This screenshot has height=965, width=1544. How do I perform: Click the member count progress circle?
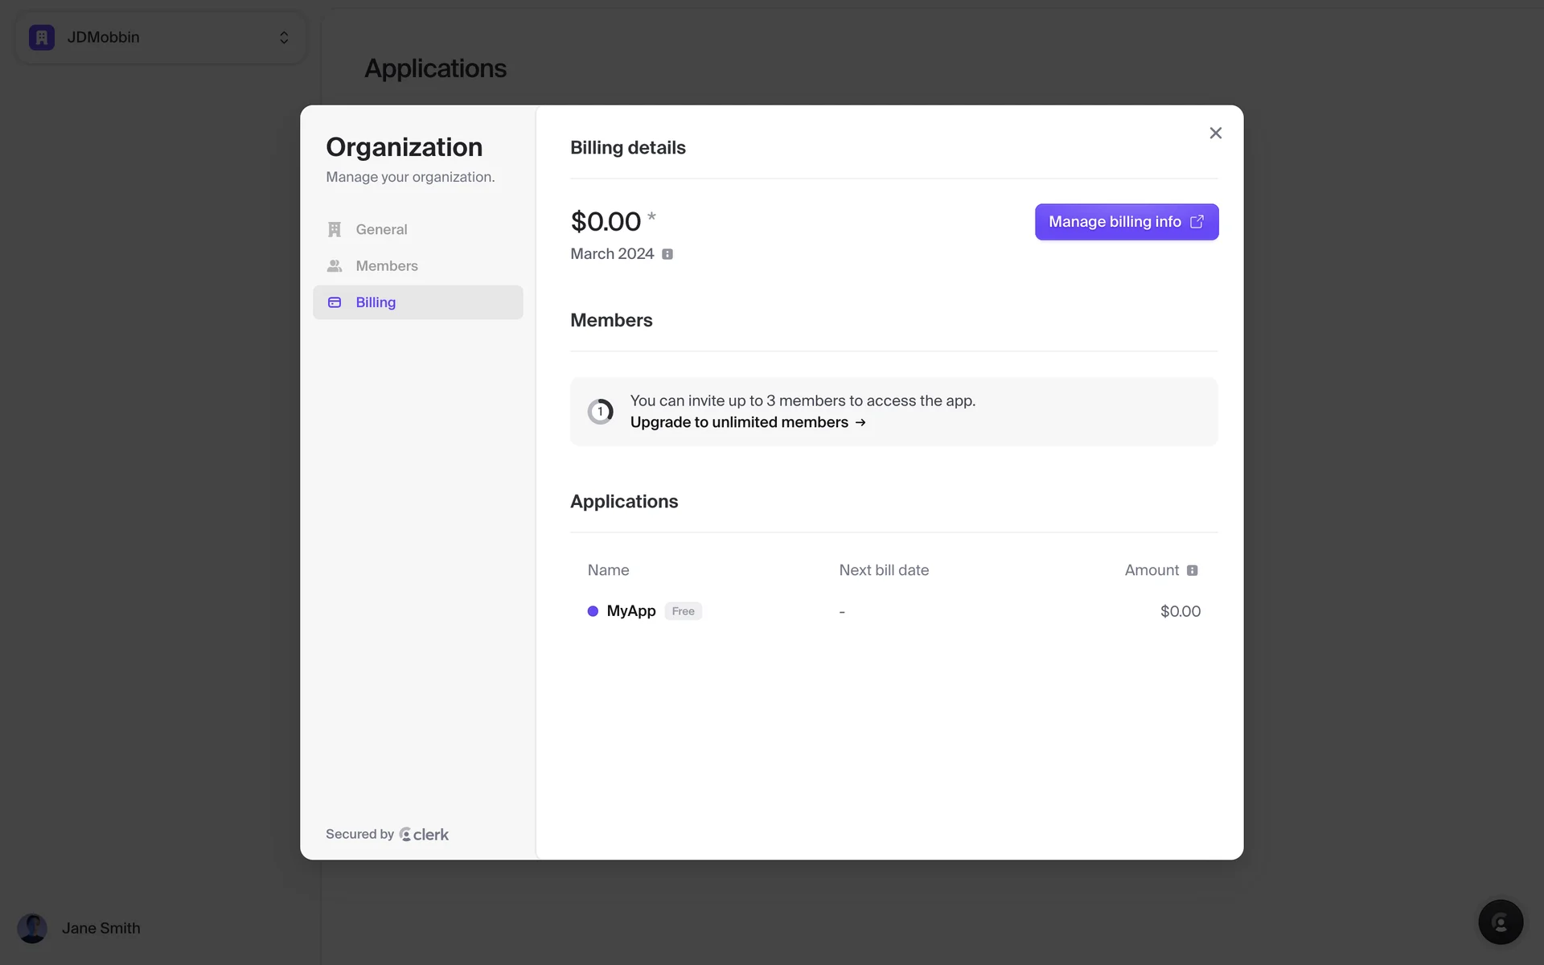coord(600,412)
